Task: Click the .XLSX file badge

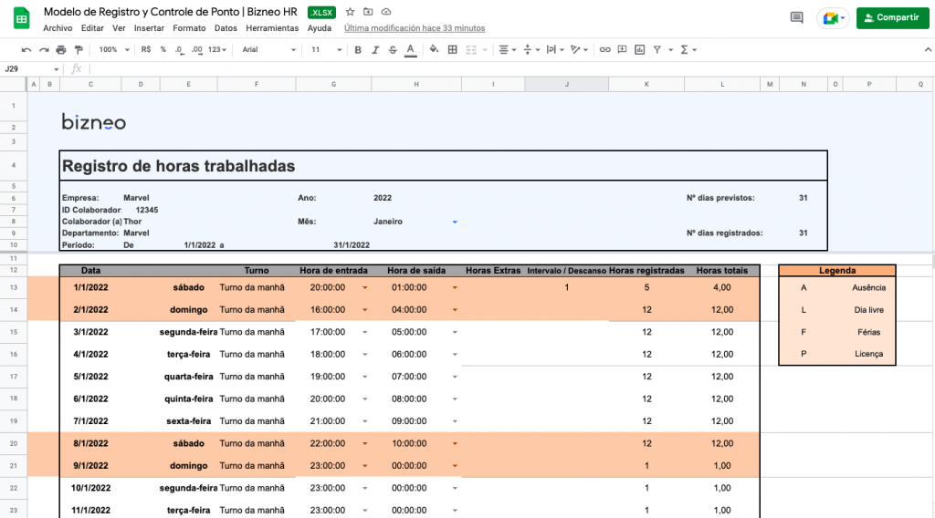Action: point(322,13)
